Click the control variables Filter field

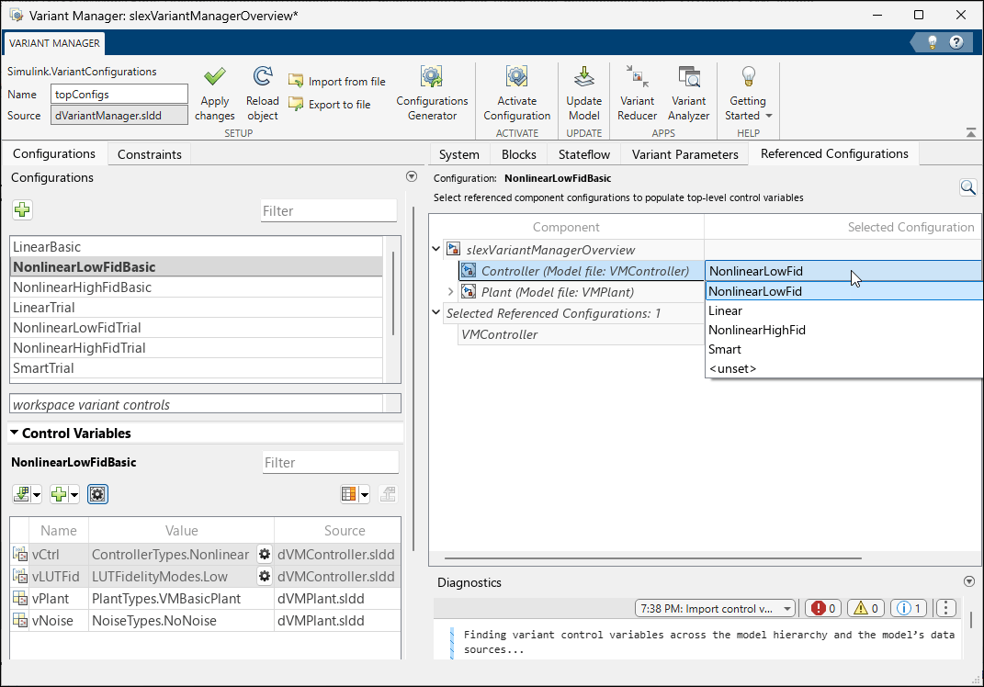[x=331, y=462]
